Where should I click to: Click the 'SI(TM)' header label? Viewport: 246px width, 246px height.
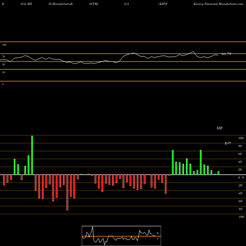(x=93, y=4)
